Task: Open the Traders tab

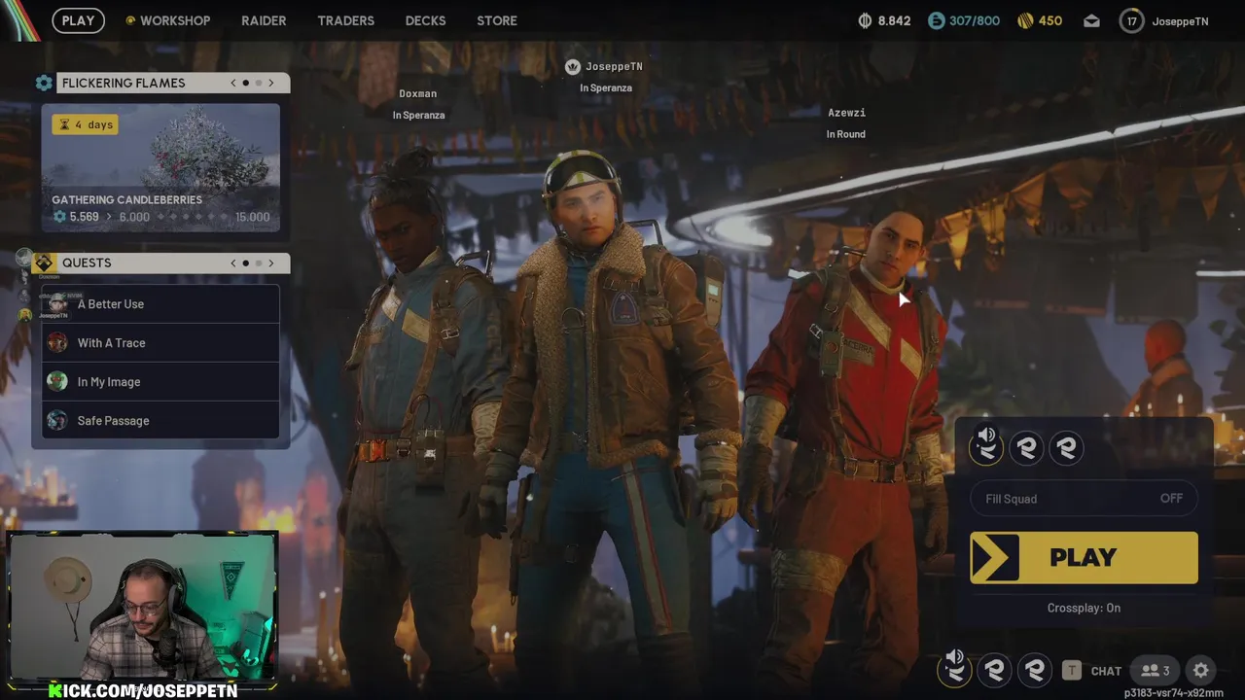Action: (345, 20)
